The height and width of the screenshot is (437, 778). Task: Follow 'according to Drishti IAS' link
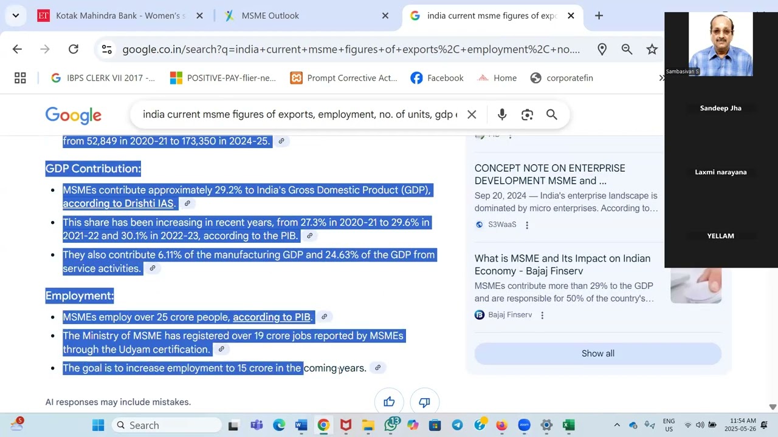(119, 203)
